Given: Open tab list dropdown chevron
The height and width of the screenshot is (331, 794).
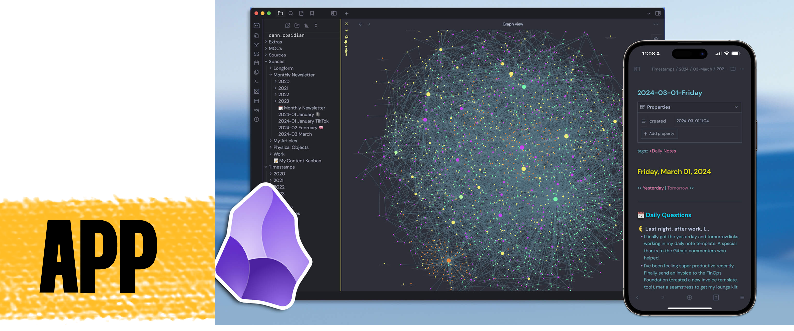Looking at the screenshot, I should (649, 14).
